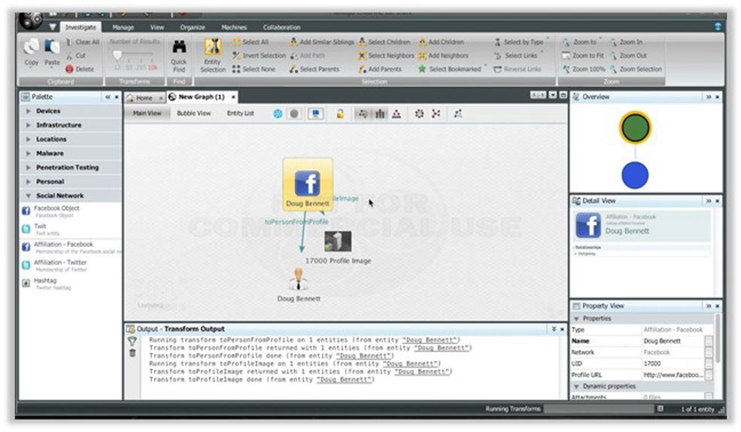Activate the Entity Selection tool
Image resolution: width=741 pixels, height=432 pixels.
point(213,56)
